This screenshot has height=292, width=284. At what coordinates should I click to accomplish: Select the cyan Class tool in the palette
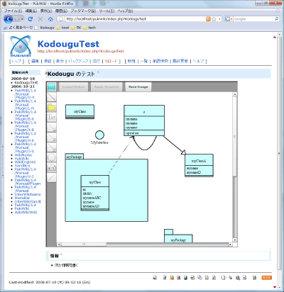51,87
